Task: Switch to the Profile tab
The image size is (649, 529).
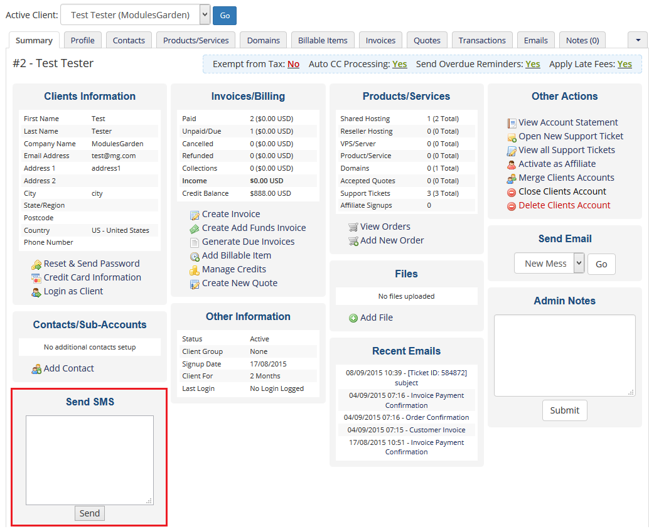Action: (82, 40)
